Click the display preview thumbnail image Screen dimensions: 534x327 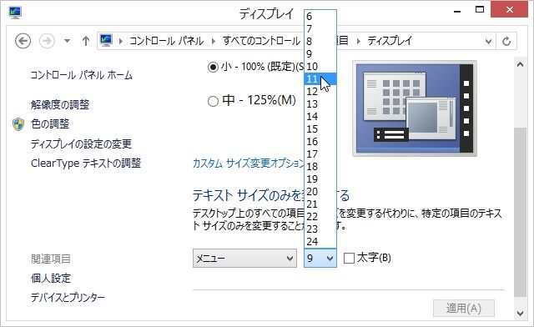[415, 108]
